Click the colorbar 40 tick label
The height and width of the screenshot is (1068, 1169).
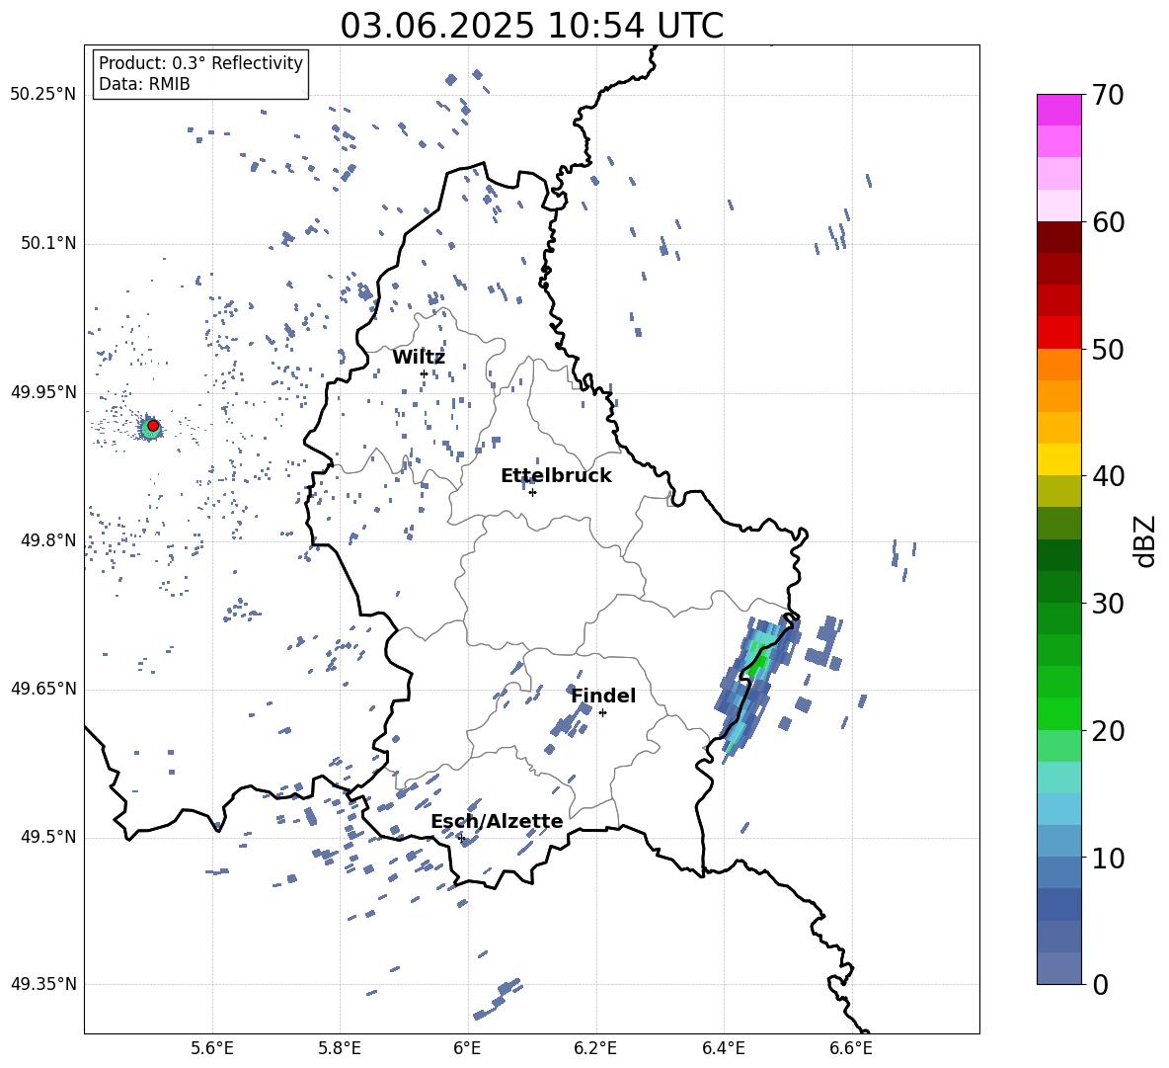pyautogui.click(x=1108, y=476)
